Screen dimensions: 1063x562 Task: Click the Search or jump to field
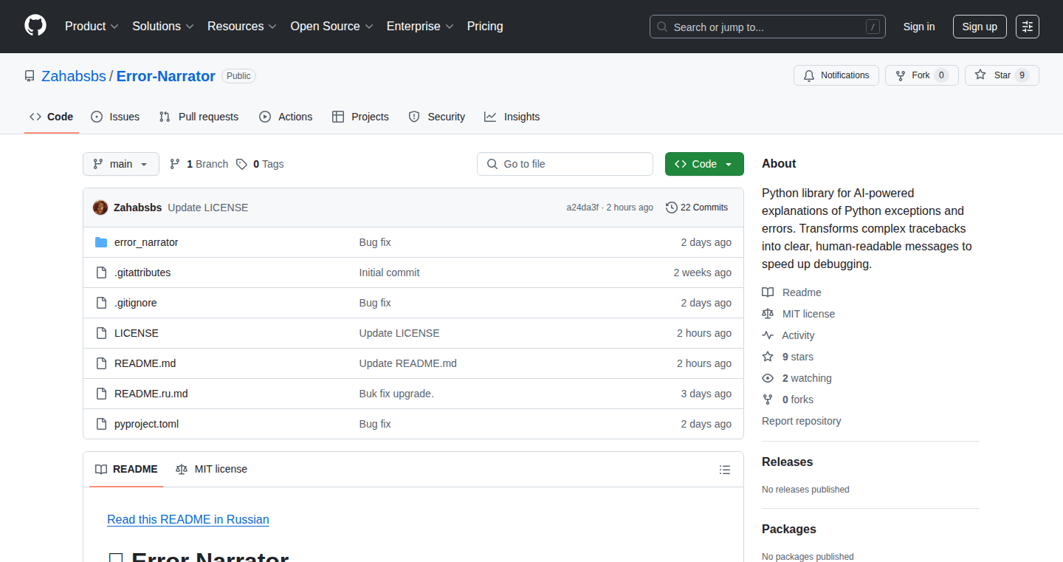point(768,27)
